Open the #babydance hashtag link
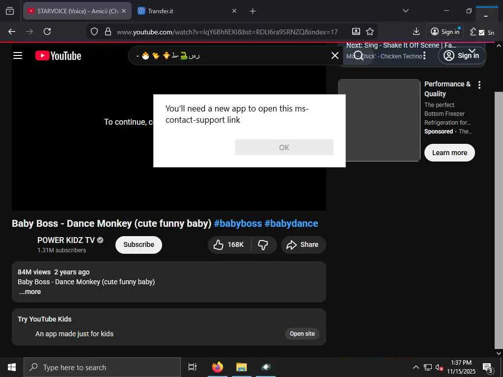The height and width of the screenshot is (377, 503). 291,223
